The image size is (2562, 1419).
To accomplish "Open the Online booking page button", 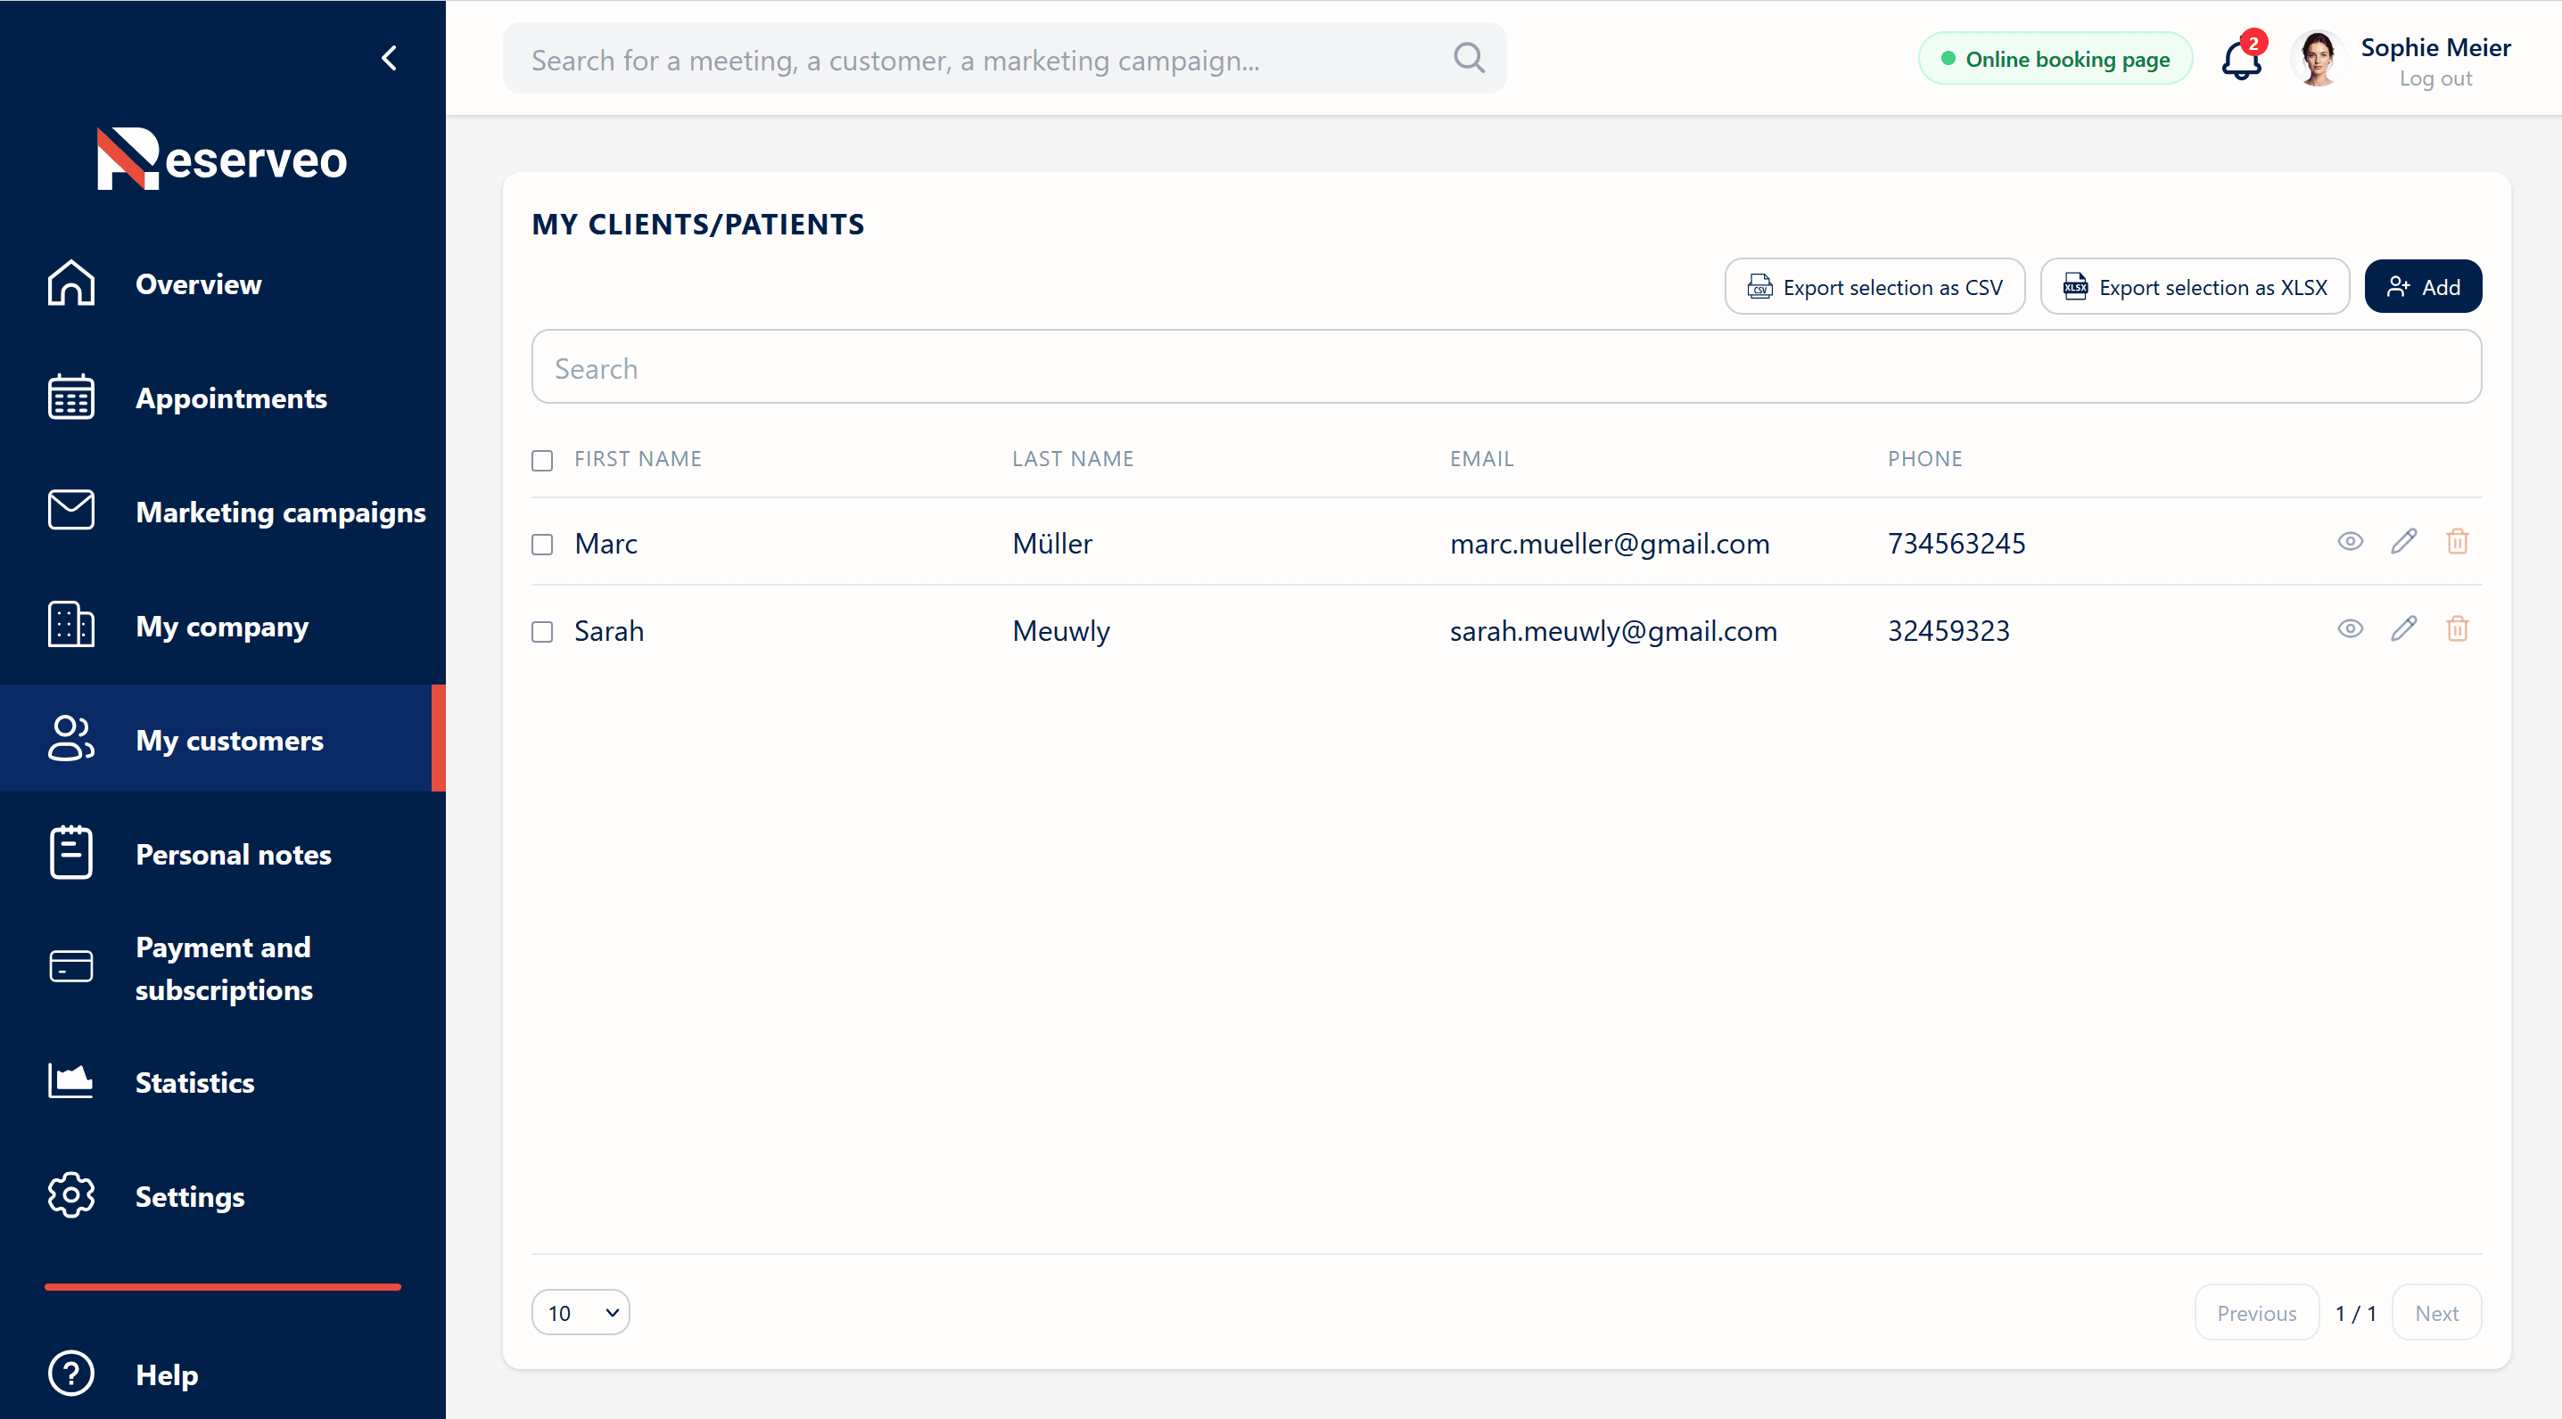I will coord(2055,59).
